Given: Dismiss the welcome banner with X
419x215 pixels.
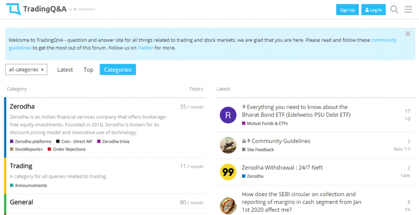Looking at the screenshot, I should coord(408,33).
